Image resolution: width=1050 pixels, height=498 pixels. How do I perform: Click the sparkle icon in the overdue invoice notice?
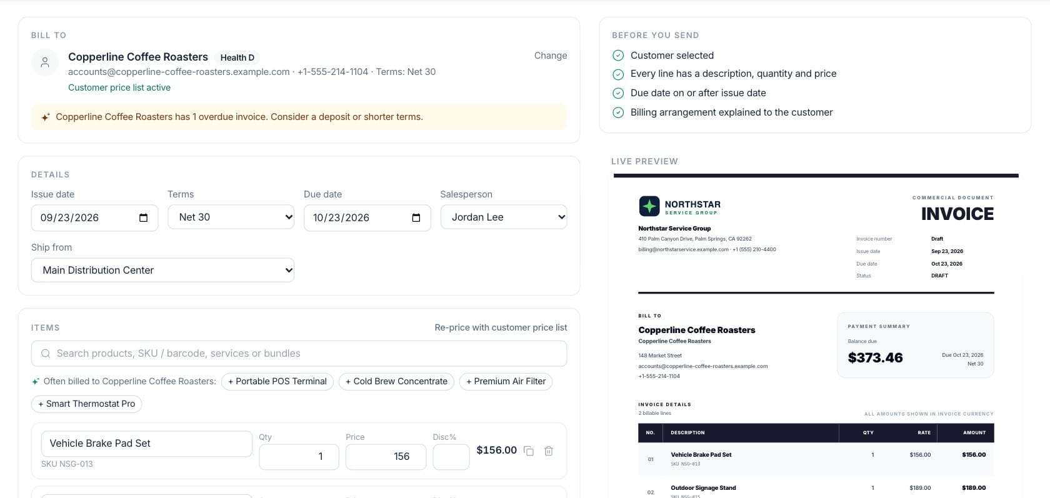[x=46, y=117]
